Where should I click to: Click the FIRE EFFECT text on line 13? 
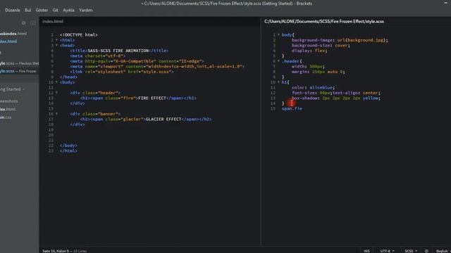pyautogui.click(x=152, y=98)
